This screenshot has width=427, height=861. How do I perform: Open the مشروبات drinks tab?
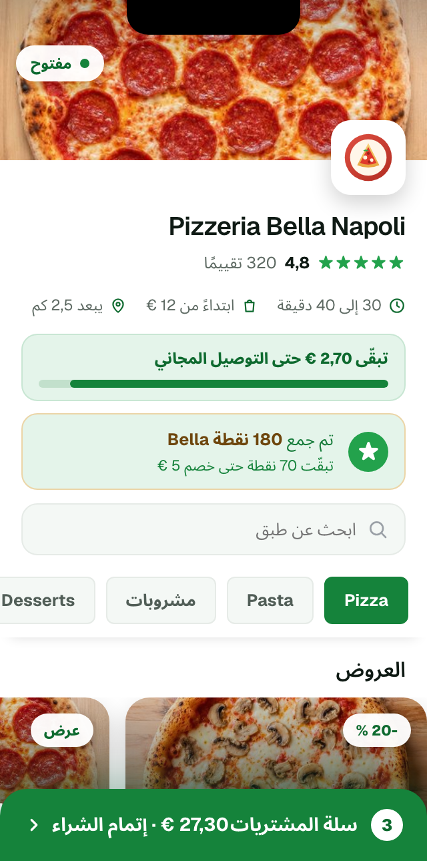[x=161, y=600]
